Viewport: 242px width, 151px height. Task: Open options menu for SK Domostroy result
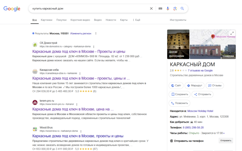coord(94,47)
